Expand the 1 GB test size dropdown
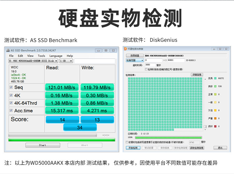This screenshot has width=234, height=174. 66,61
